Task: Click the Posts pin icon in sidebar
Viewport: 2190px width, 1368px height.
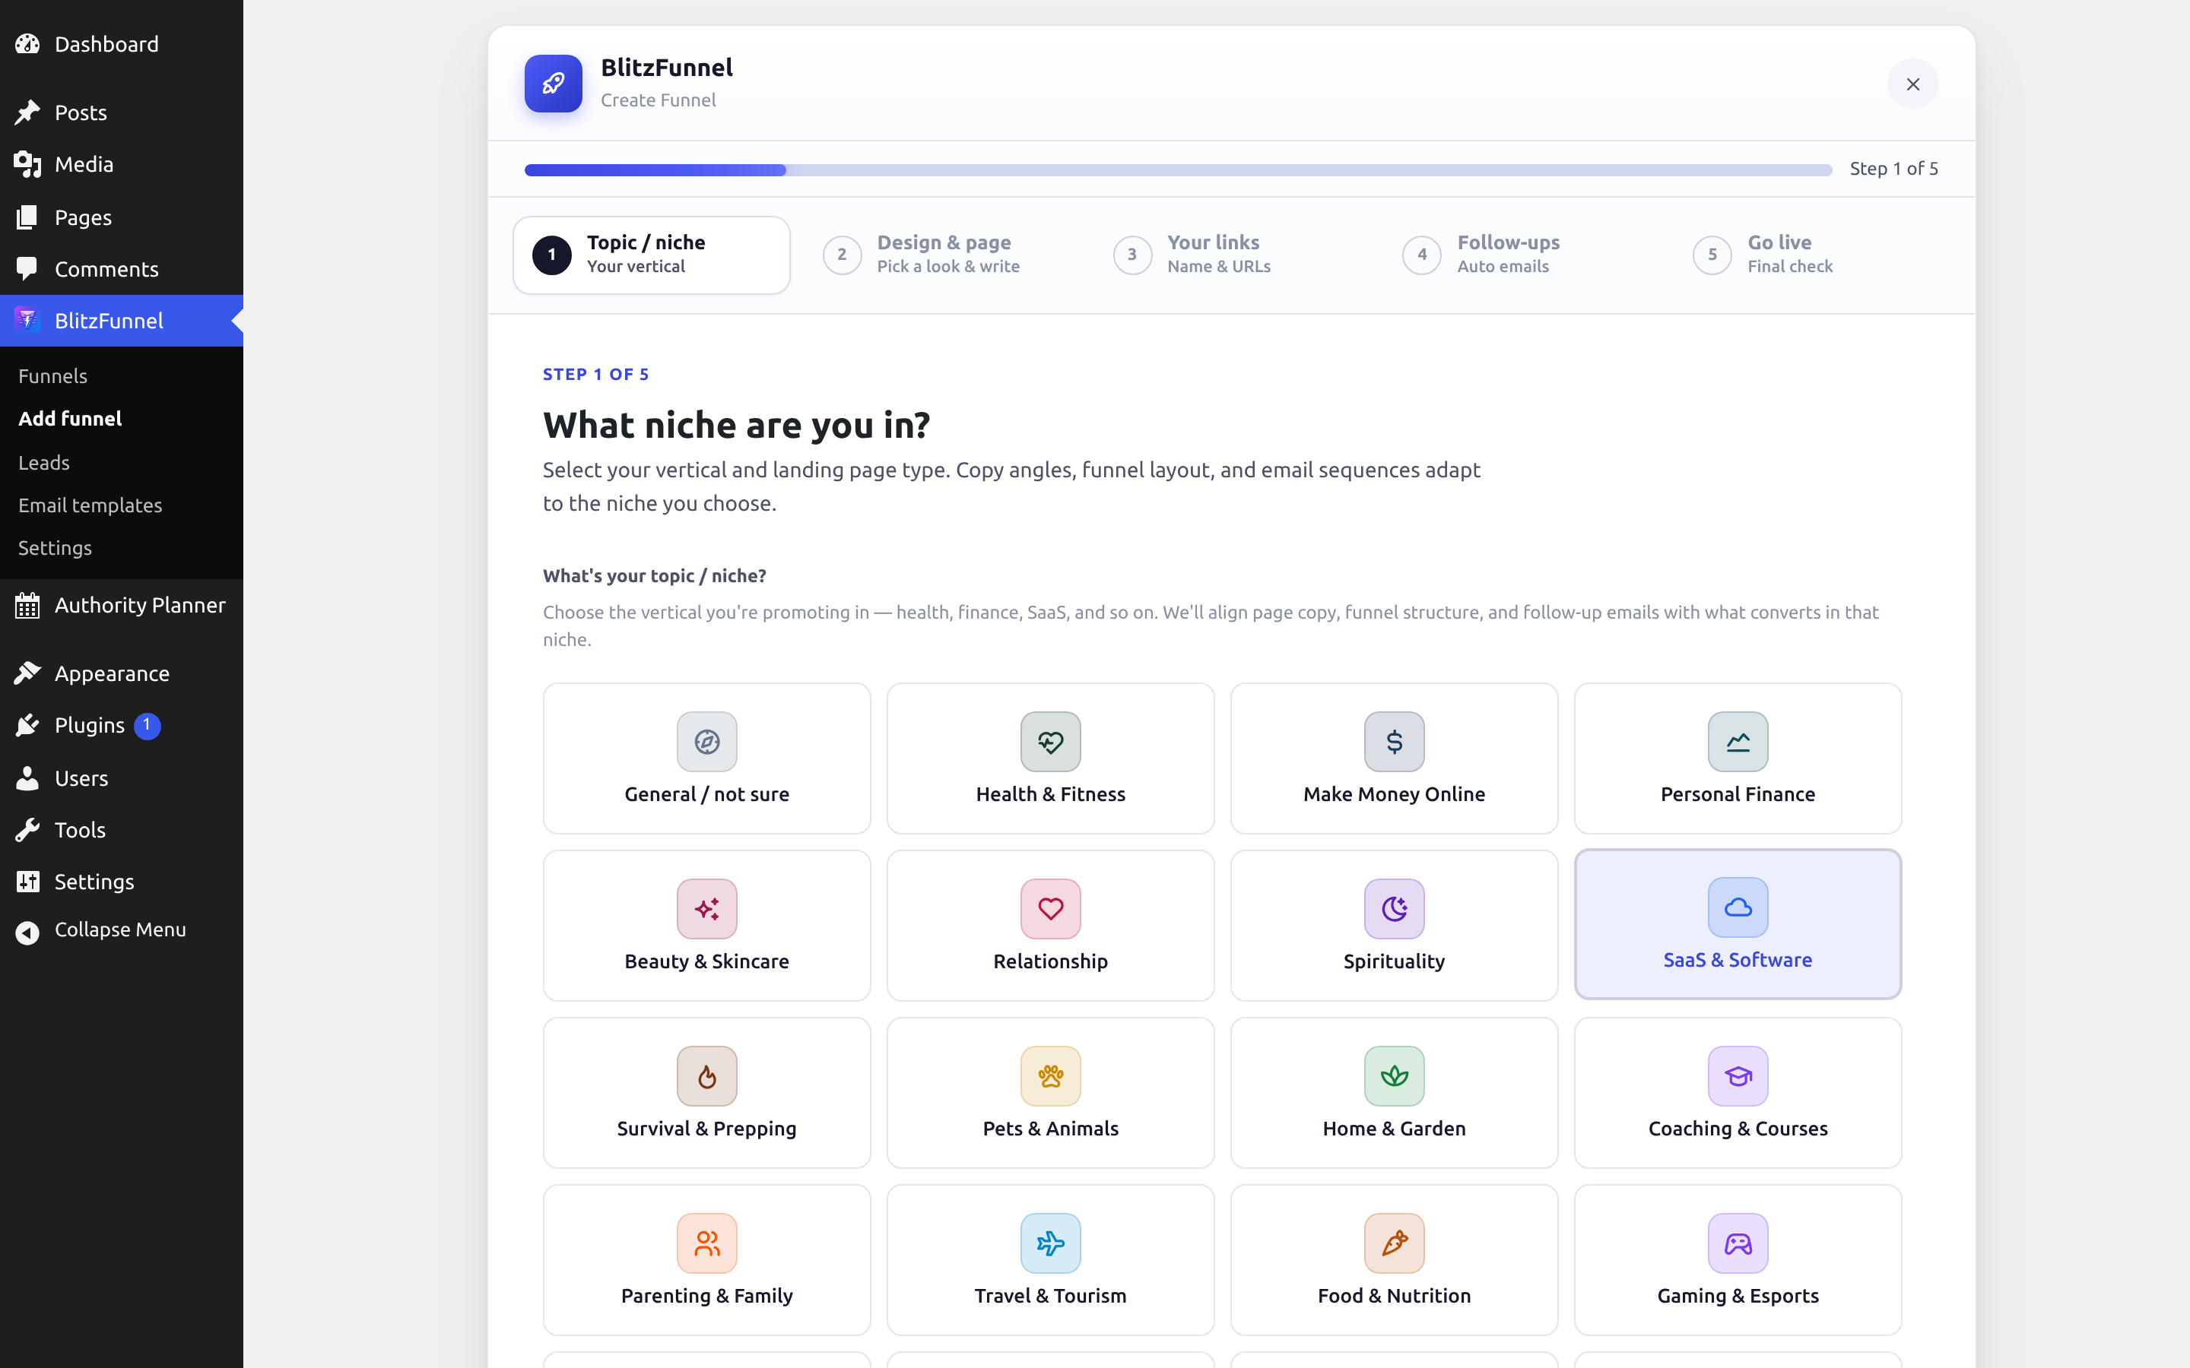Action: click(x=27, y=112)
